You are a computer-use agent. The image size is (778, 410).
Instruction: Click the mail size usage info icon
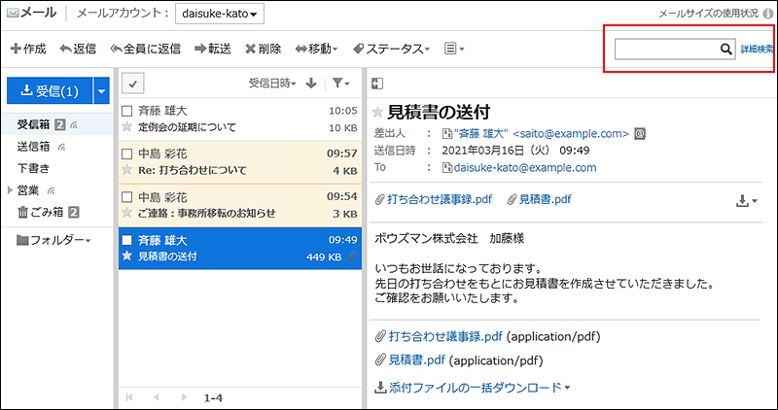768,14
